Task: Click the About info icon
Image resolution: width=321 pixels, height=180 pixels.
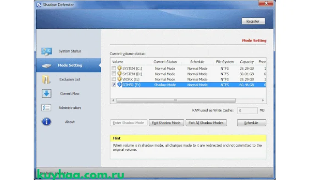Action: click(x=46, y=122)
